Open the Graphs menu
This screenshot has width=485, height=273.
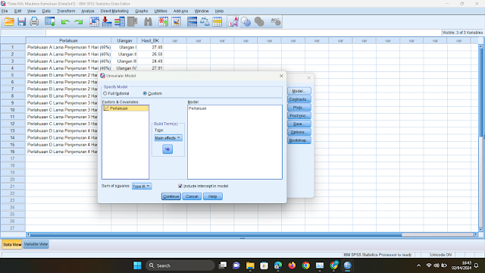point(142,11)
